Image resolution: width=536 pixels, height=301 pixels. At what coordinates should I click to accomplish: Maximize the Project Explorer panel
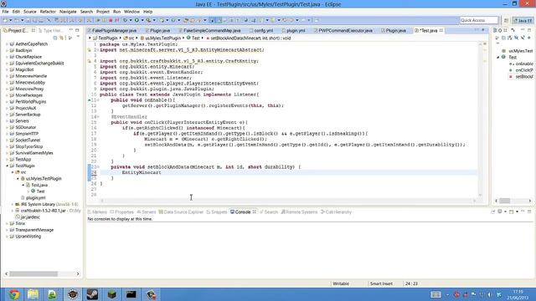coord(77,30)
